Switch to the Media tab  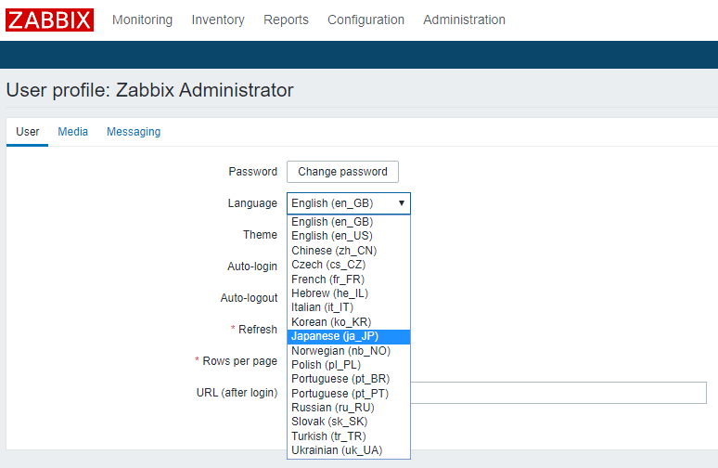pos(73,132)
